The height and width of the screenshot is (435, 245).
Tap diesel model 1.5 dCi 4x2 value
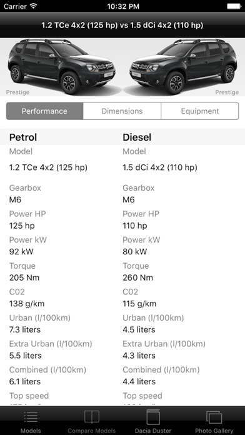pyautogui.click(x=160, y=167)
